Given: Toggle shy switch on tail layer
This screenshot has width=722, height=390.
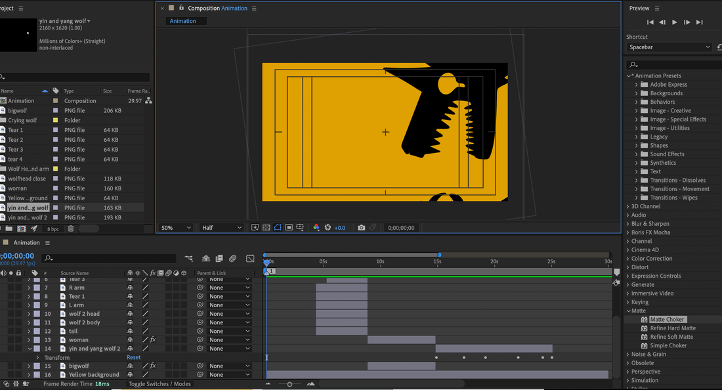Looking at the screenshot, I should pyautogui.click(x=130, y=331).
